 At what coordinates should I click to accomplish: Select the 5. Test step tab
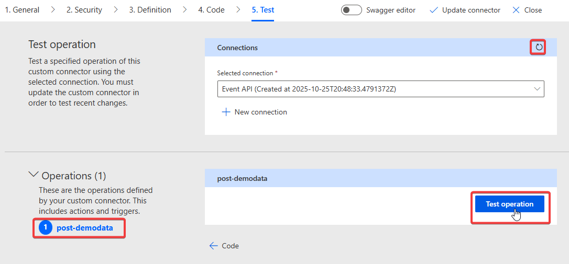tap(263, 10)
